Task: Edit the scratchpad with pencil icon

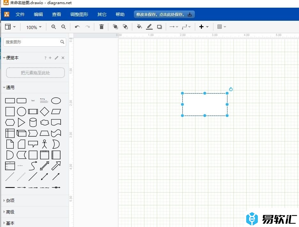Action: coord(57,58)
